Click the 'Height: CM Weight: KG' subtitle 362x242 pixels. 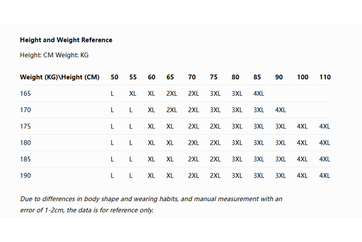click(x=54, y=55)
